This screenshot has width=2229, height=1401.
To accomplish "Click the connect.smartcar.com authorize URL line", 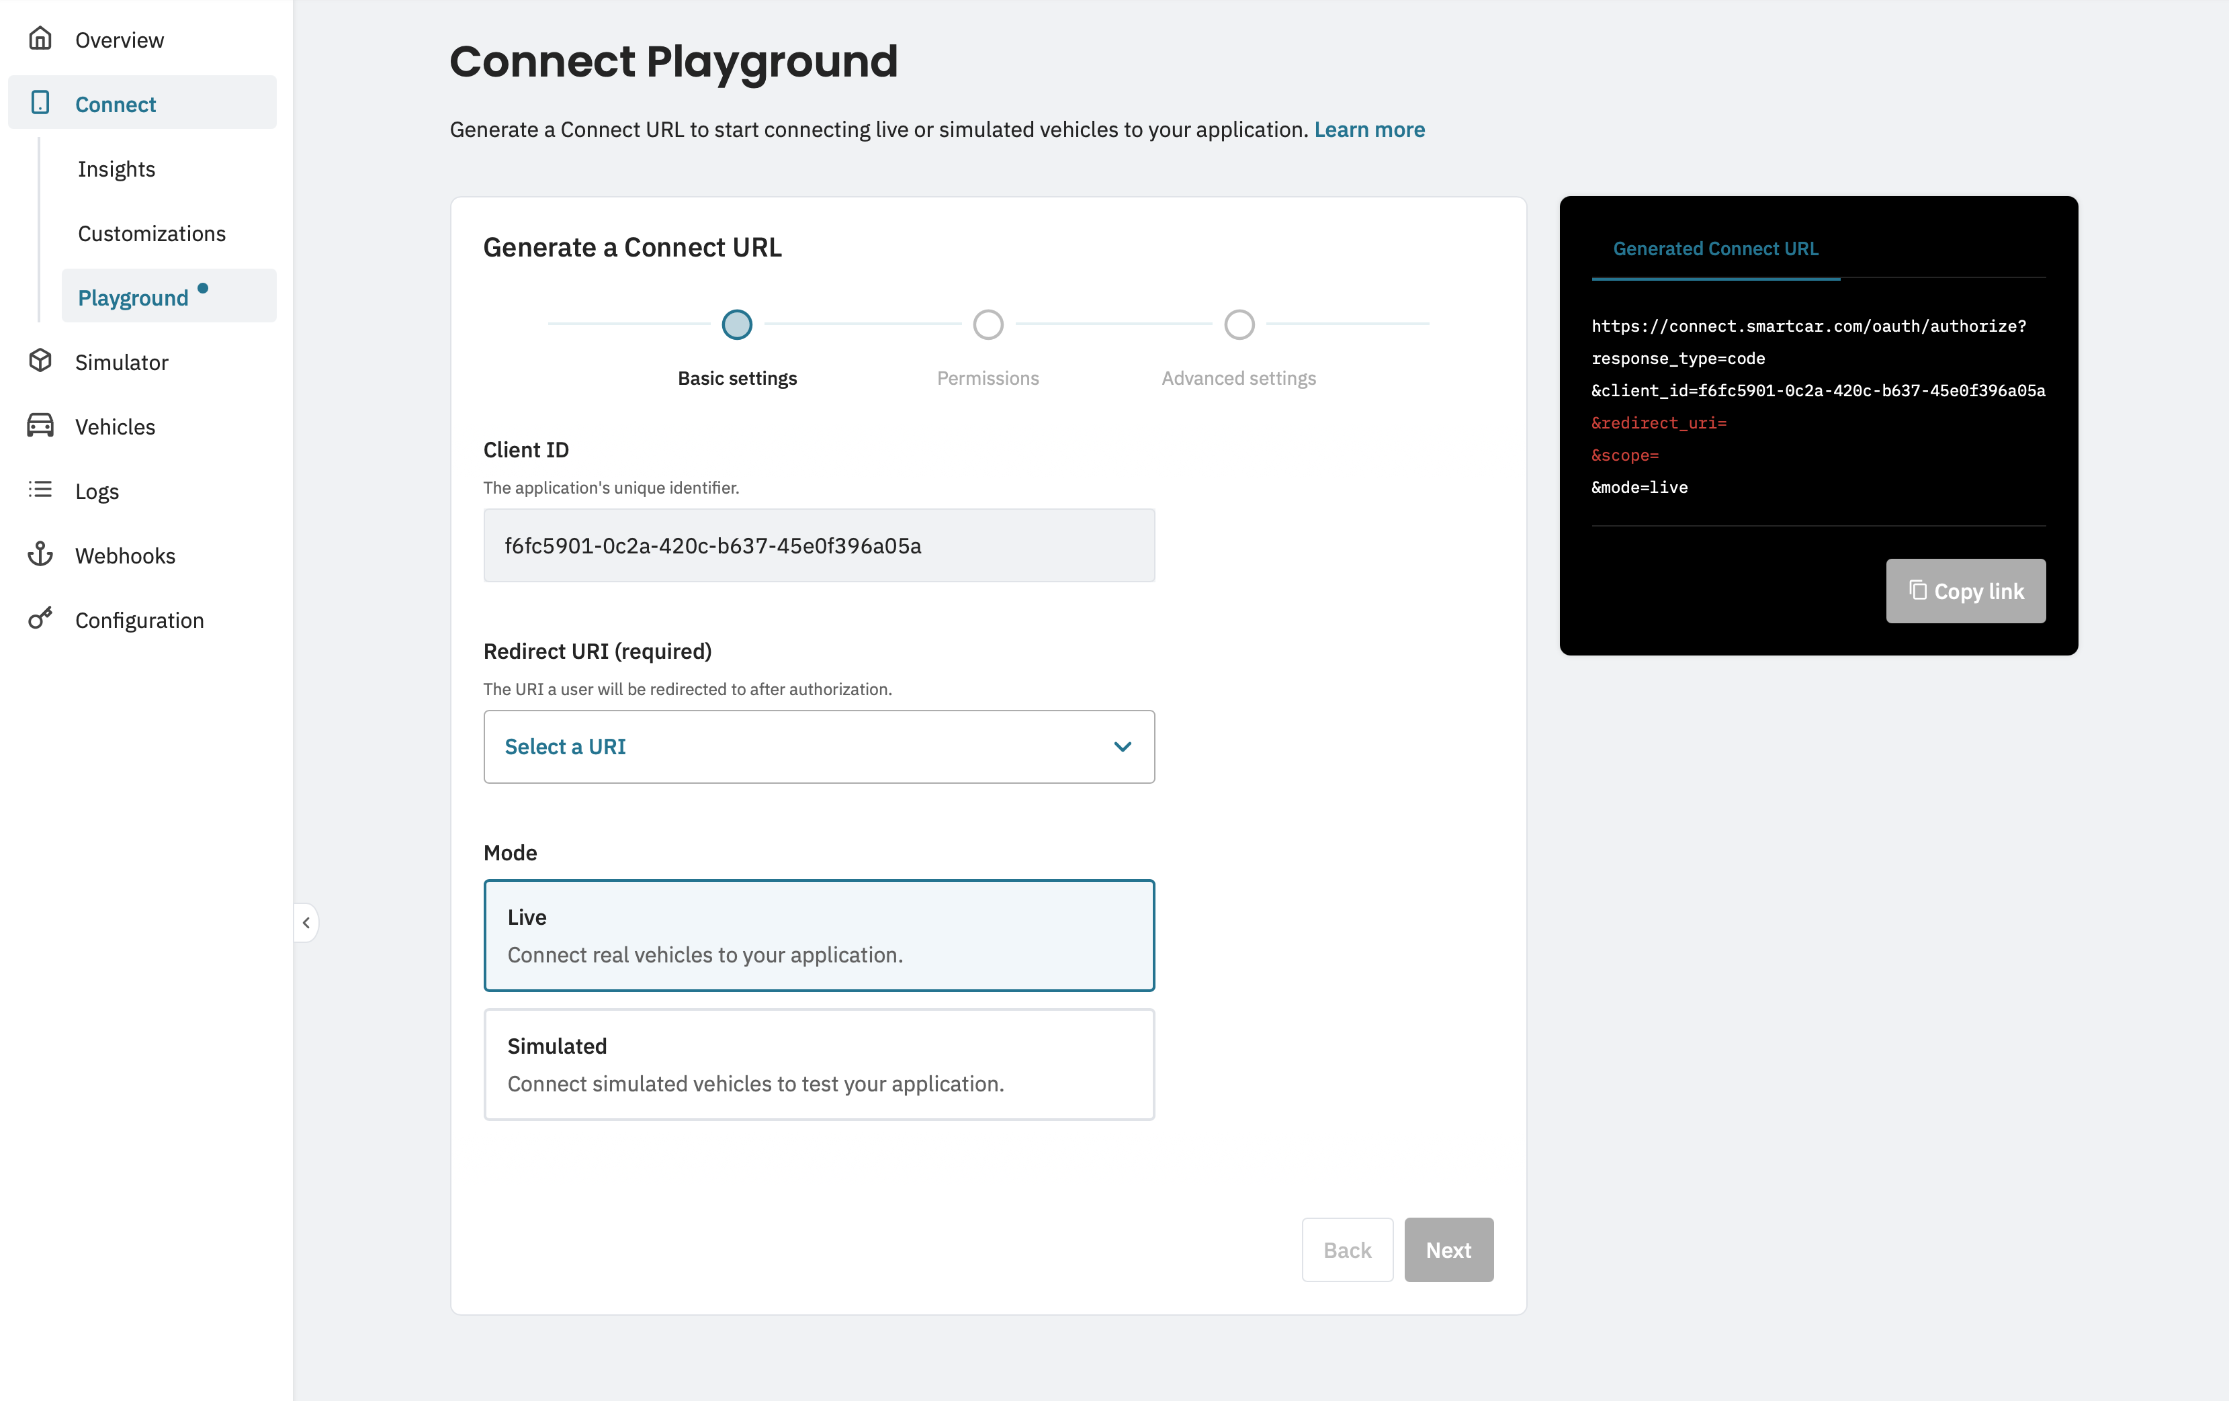I will 1808,326.
